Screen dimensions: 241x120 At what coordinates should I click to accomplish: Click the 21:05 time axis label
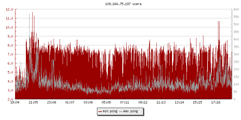tap(33, 103)
